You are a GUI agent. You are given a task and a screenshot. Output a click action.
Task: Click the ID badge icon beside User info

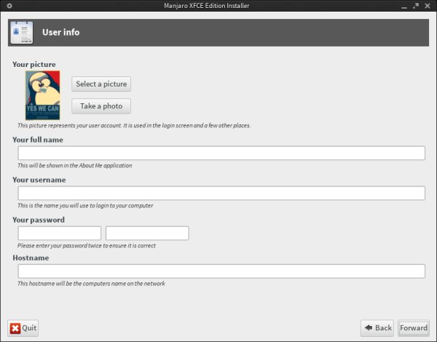tap(20, 33)
